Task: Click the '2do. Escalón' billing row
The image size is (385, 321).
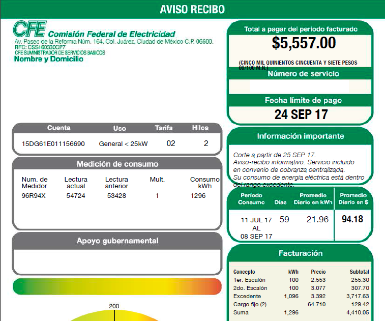Action: pos(301,288)
